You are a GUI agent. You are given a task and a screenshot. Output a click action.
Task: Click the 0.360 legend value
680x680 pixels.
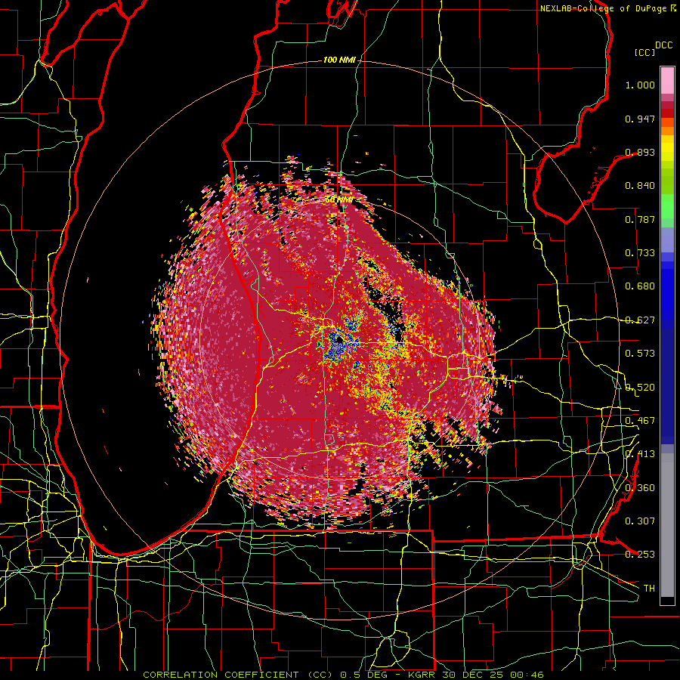click(x=640, y=488)
